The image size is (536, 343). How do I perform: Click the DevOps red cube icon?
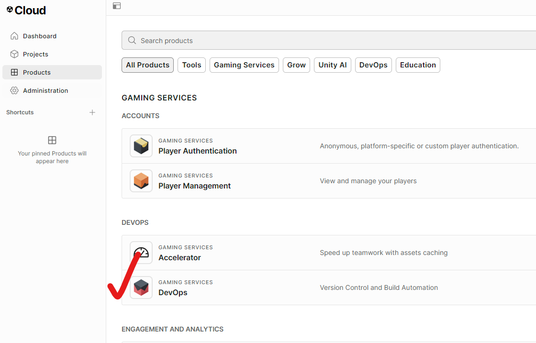point(141,288)
